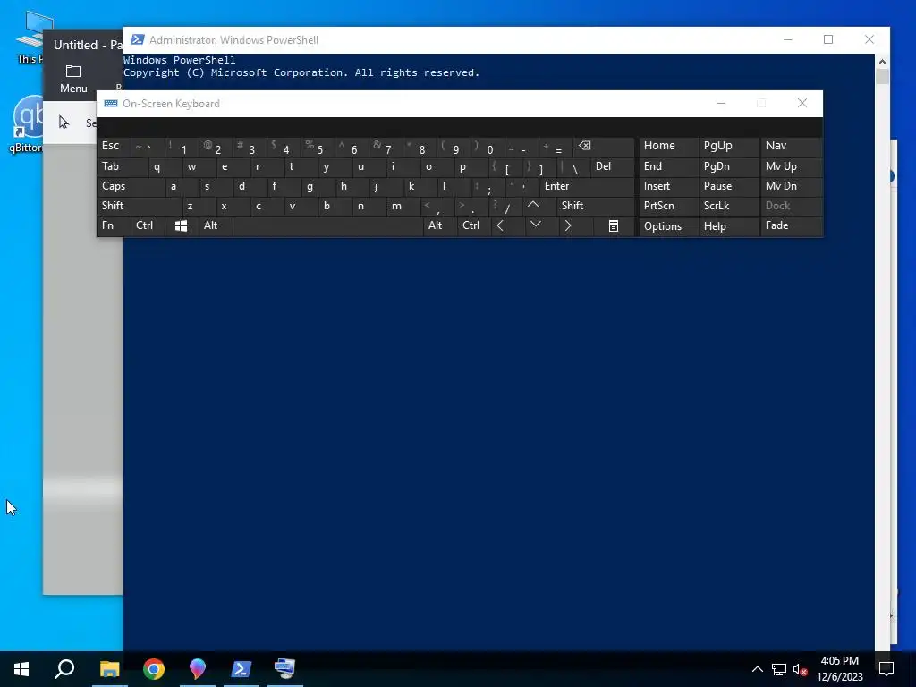Image resolution: width=916 pixels, height=687 pixels.
Task: Click the muted volume tray icon
Action: click(800, 669)
